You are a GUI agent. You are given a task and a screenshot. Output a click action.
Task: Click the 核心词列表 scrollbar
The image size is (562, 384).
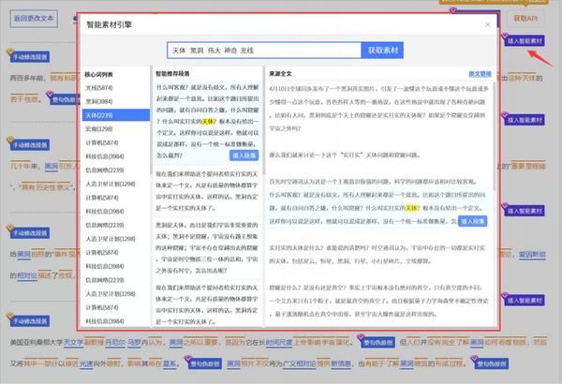151,118
